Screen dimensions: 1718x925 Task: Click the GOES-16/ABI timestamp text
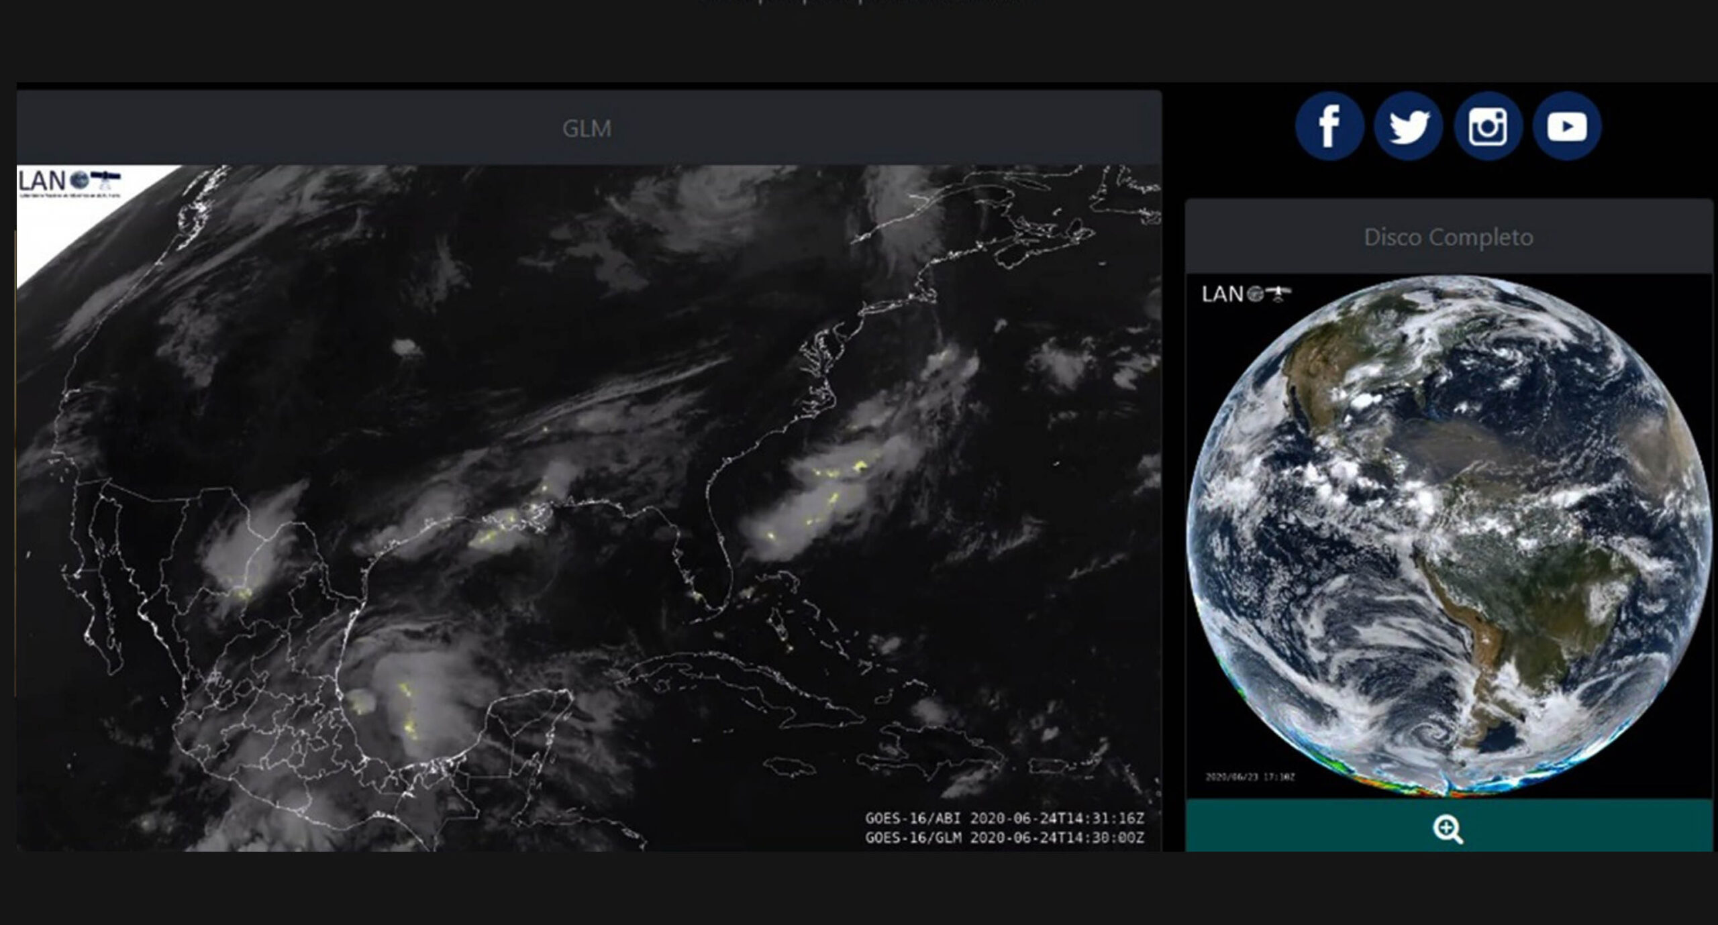click(1004, 818)
